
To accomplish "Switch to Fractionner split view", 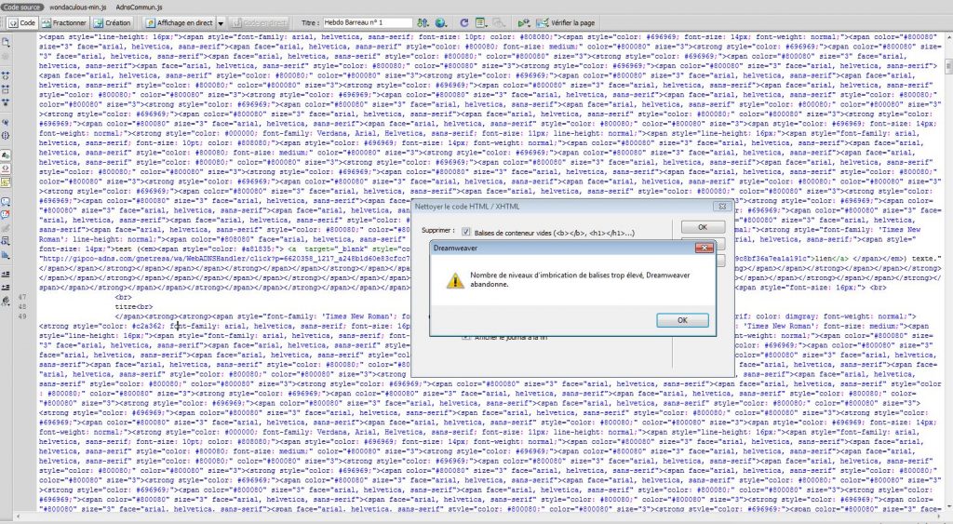I will tap(65, 21).
